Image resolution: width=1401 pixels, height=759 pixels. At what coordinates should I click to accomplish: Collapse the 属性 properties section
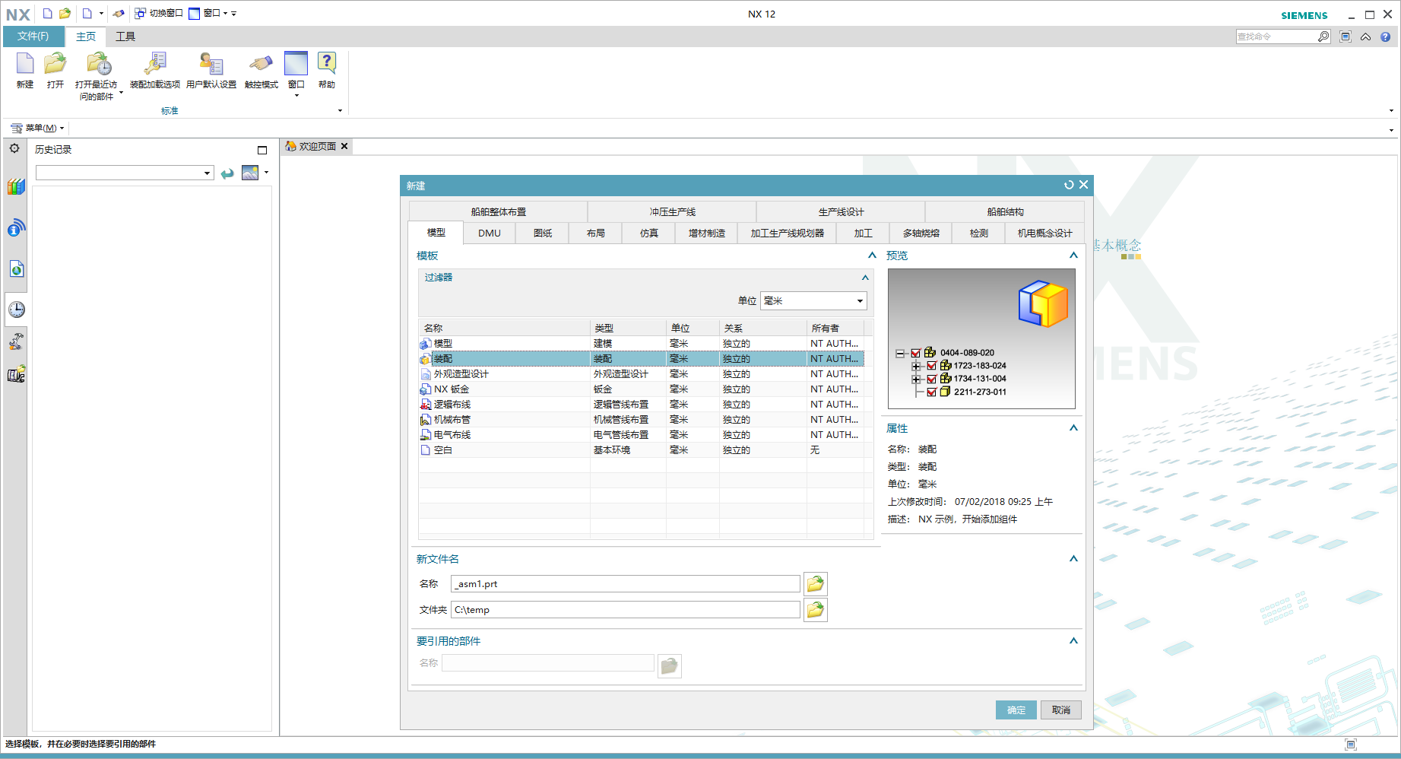[x=1073, y=428]
